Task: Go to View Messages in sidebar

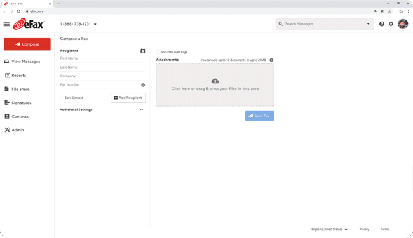Action: pos(26,62)
